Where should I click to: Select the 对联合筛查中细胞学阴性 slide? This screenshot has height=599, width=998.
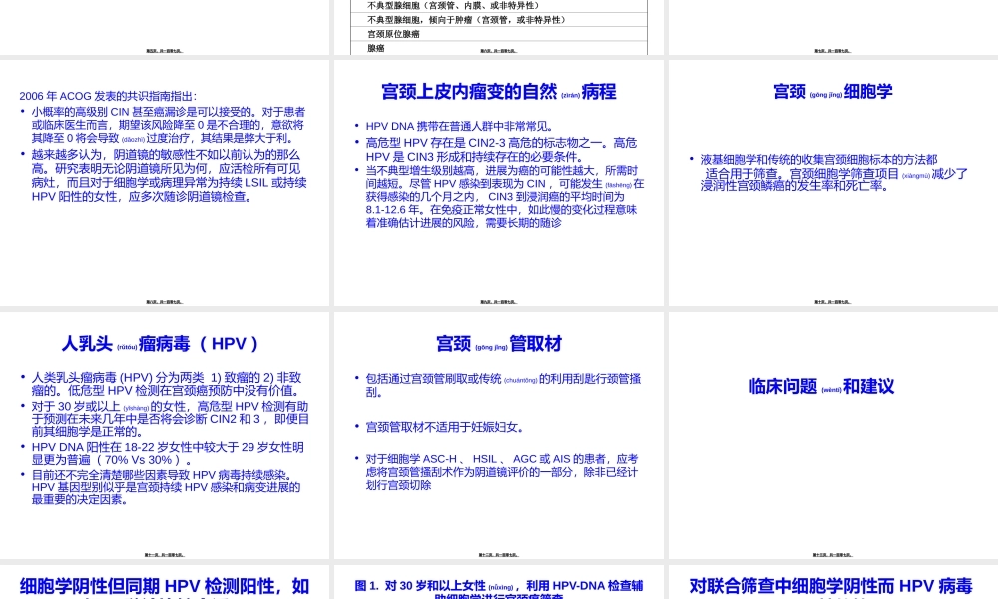point(831,584)
